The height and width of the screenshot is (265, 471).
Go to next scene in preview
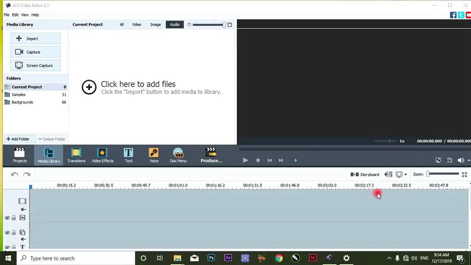point(294,160)
